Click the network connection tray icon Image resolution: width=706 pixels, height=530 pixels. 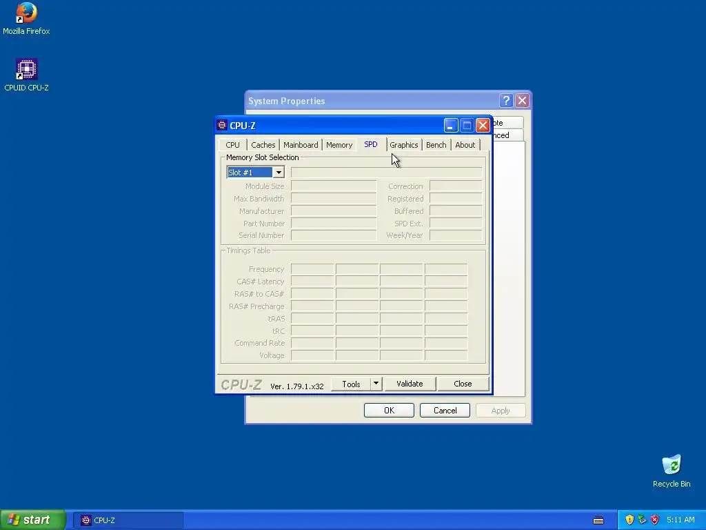coord(642,520)
